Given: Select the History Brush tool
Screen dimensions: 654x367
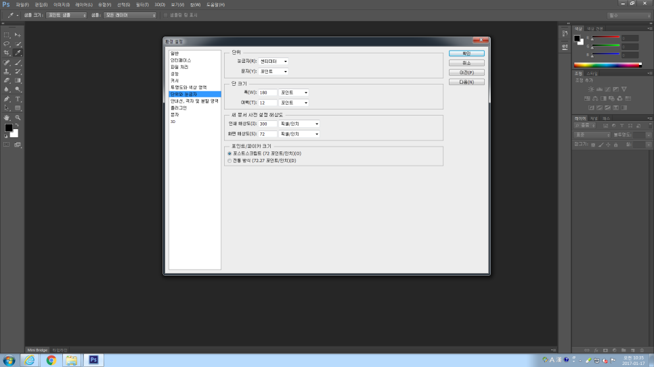Looking at the screenshot, I should click(18, 72).
